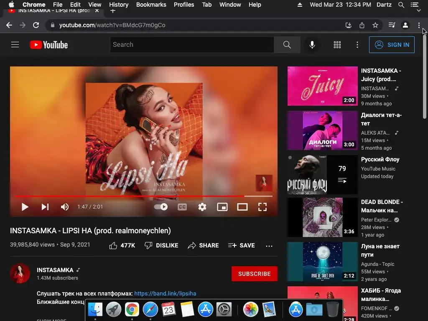Open the Profiles menu

coord(184,5)
